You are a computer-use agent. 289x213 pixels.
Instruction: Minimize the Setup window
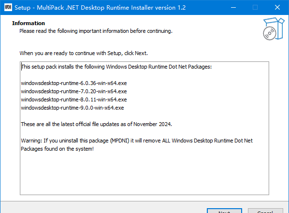233,7
